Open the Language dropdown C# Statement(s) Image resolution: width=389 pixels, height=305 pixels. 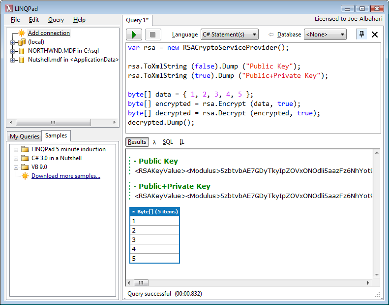(x=230, y=34)
